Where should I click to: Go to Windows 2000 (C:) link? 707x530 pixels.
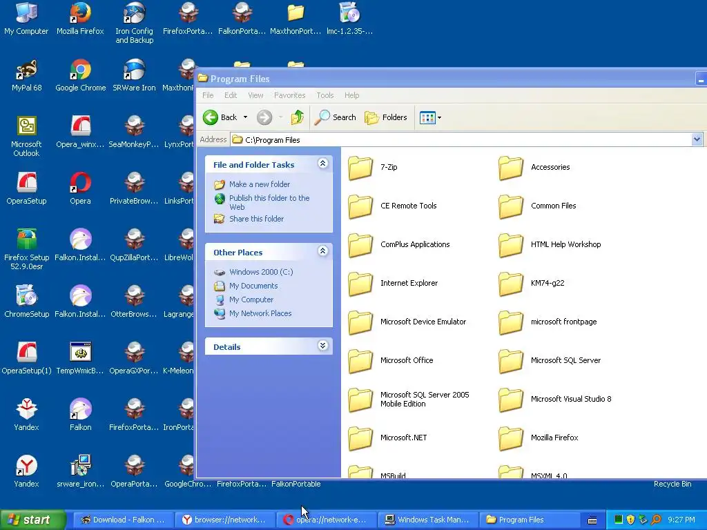point(260,272)
